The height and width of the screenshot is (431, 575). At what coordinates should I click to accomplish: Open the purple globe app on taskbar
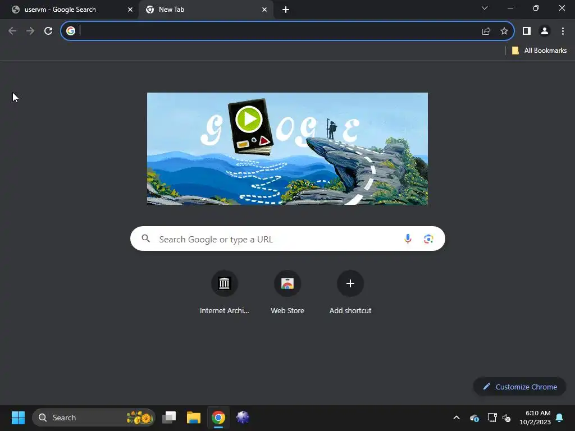(x=243, y=418)
